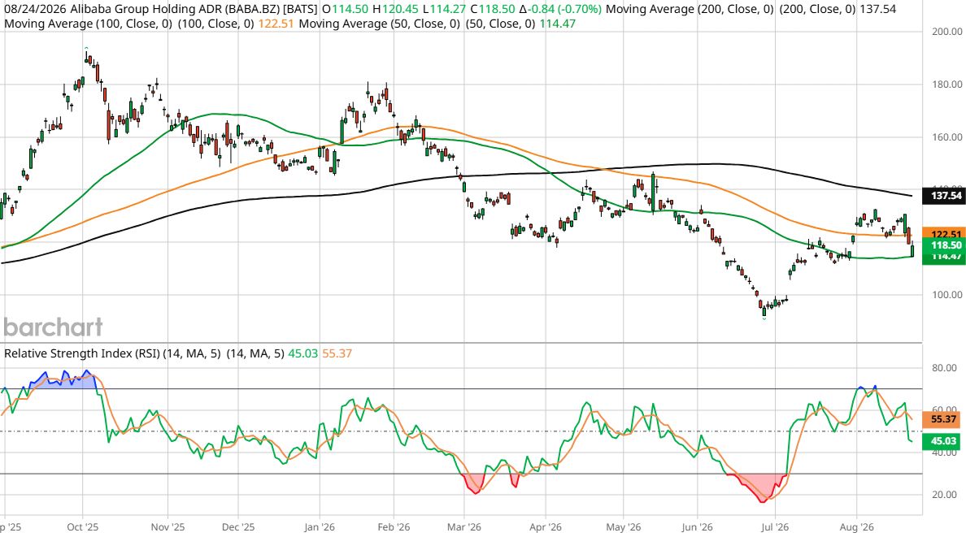Click the 200.00 price axis label
This screenshot has width=966, height=537.
947,32
